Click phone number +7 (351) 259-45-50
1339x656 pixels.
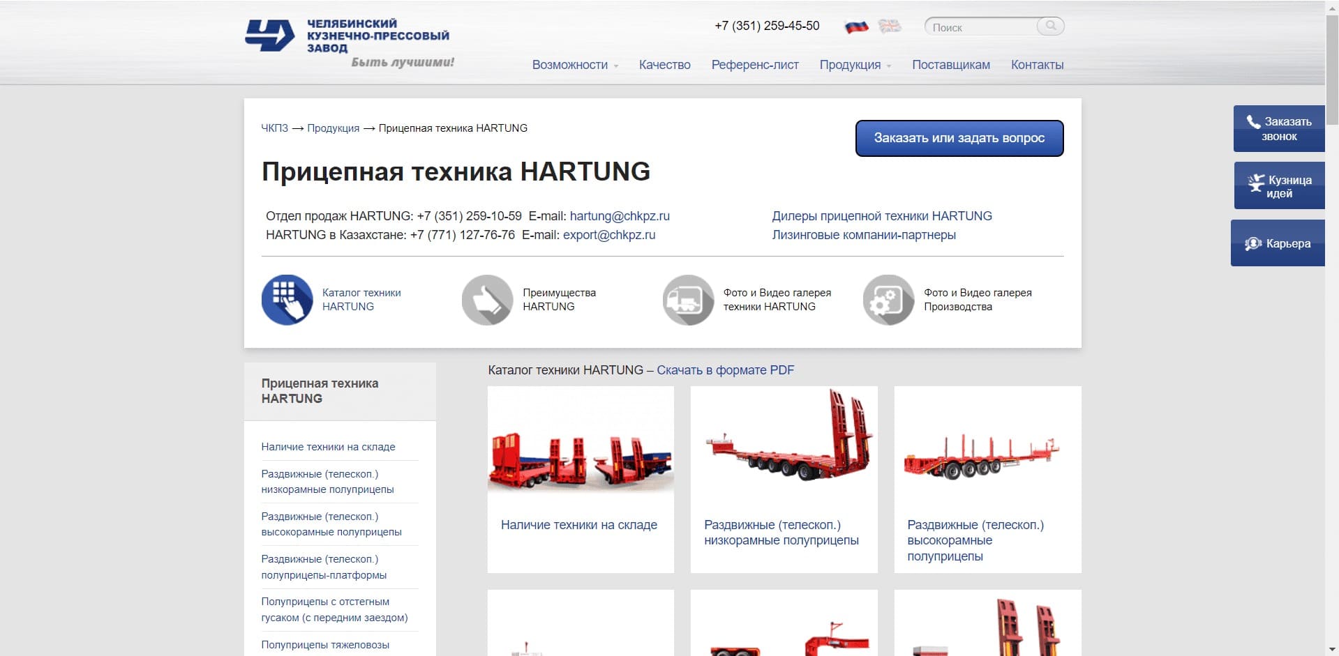[767, 26]
